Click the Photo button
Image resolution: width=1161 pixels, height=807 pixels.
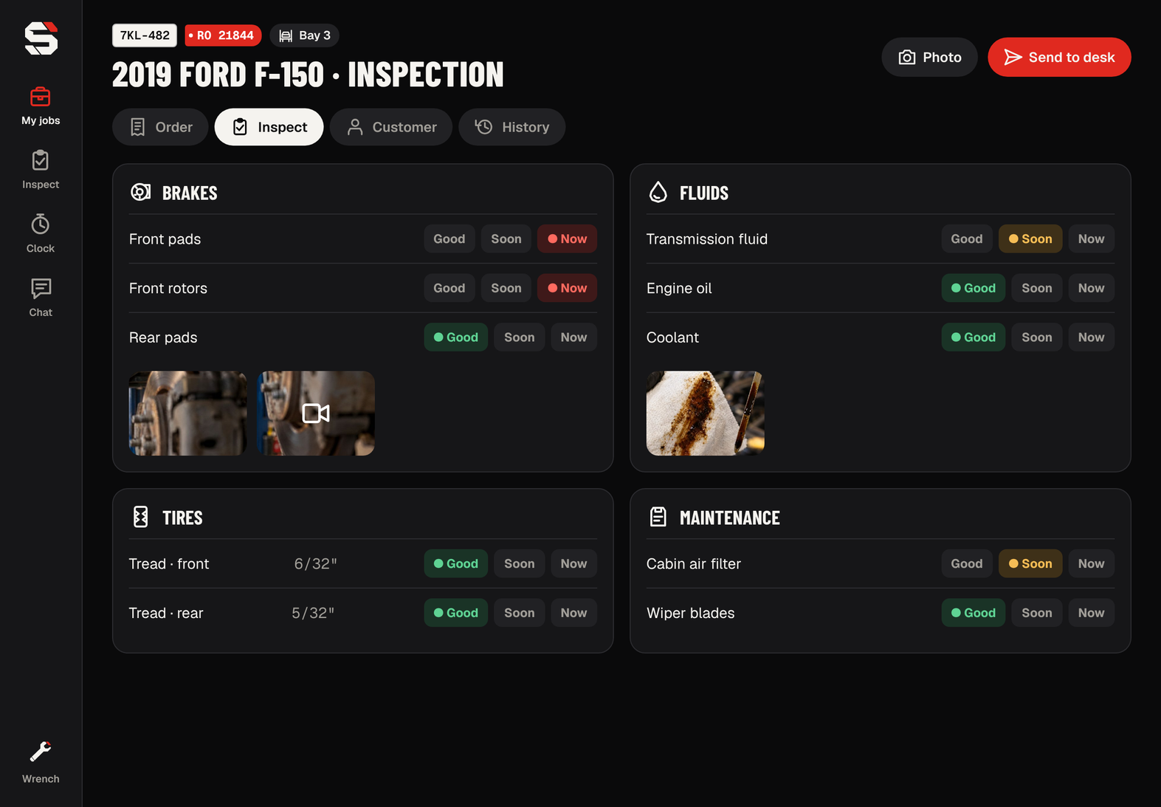pos(929,57)
